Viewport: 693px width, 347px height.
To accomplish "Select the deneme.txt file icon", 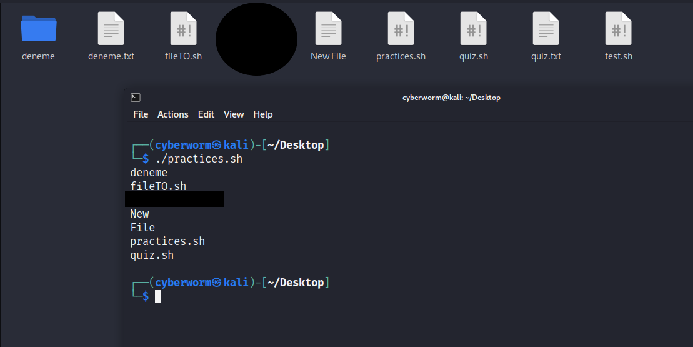I will [111, 28].
